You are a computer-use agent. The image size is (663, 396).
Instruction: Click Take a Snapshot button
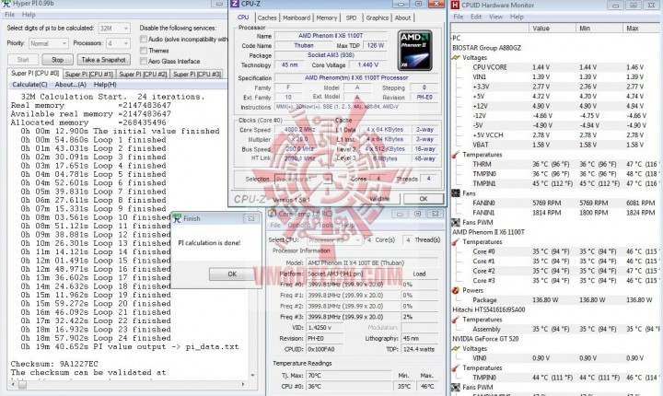103,60
